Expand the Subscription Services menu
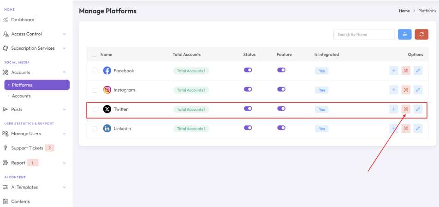Screen dimensions: 439x207 click(x=35, y=48)
